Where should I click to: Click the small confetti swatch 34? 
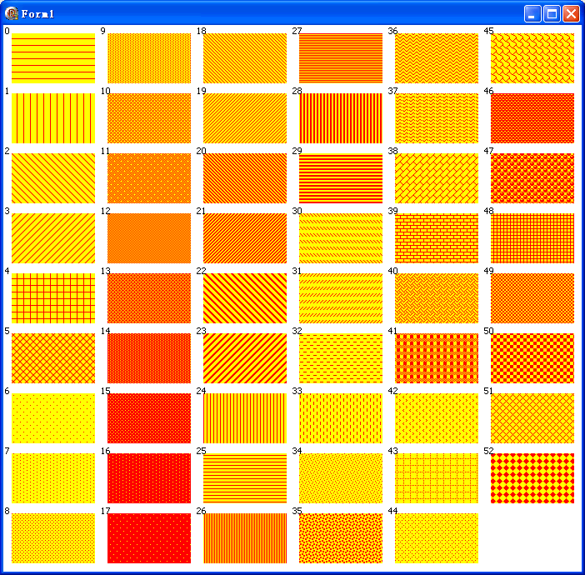coord(341,478)
